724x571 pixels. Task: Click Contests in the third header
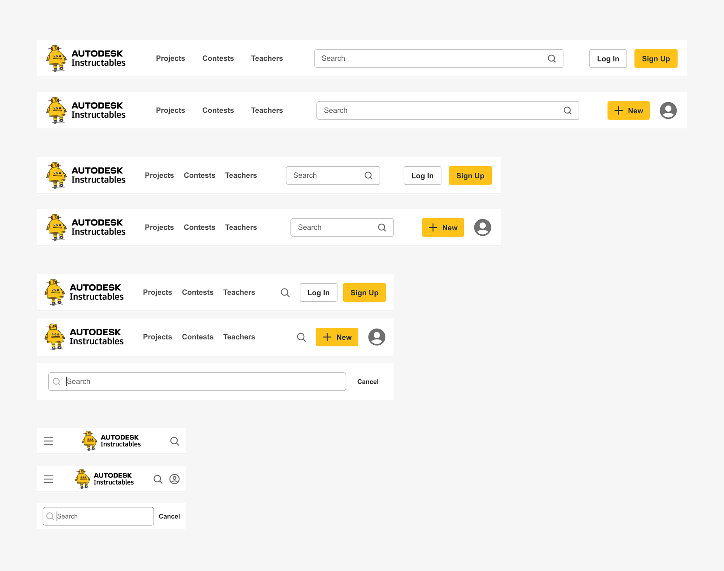tap(199, 175)
